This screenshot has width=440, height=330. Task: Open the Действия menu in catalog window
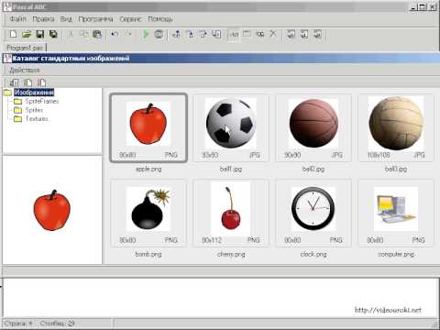(25, 71)
